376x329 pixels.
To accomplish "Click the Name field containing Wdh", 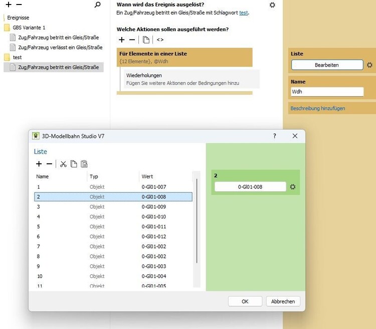I will tap(327, 92).
